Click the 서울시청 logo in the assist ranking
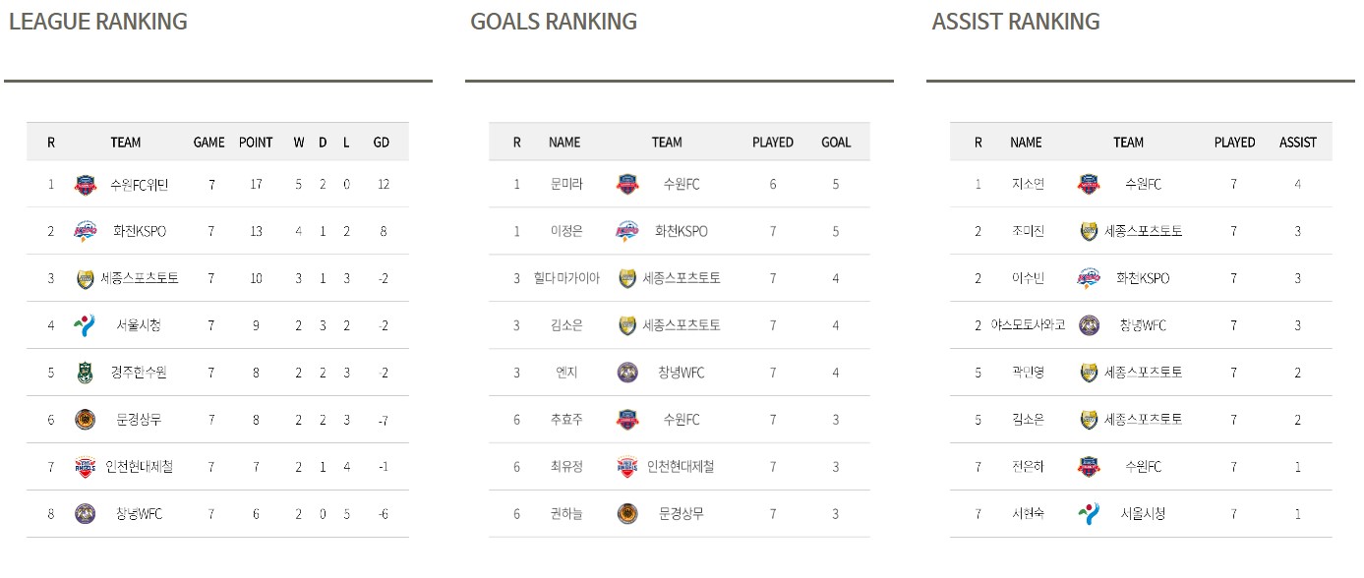Image resolution: width=1364 pixels, height=578 pixels. pos(1089,514)
